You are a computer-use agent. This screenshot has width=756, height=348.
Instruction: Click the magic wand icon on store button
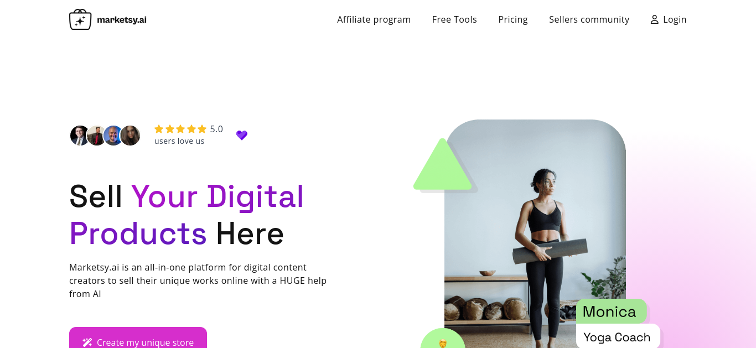coord(87,342)
